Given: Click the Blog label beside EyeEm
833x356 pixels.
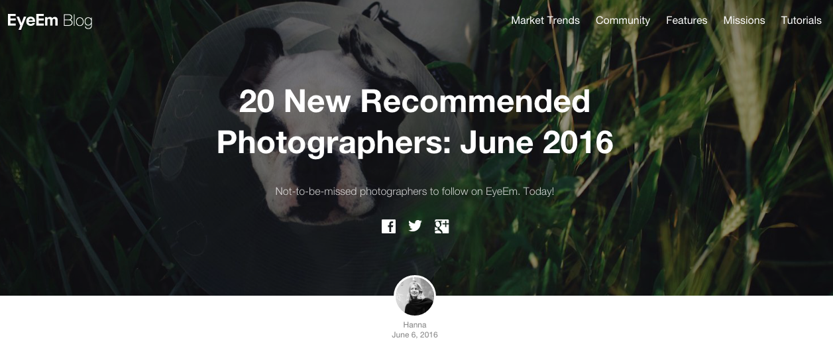Looking at the screenshot, I should click(x=78, y=21).
